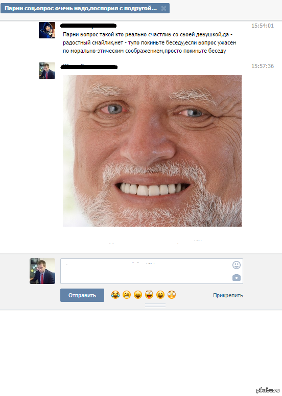Select the 'Парни соц.опрос' conversation tab

tap(81, 8)
